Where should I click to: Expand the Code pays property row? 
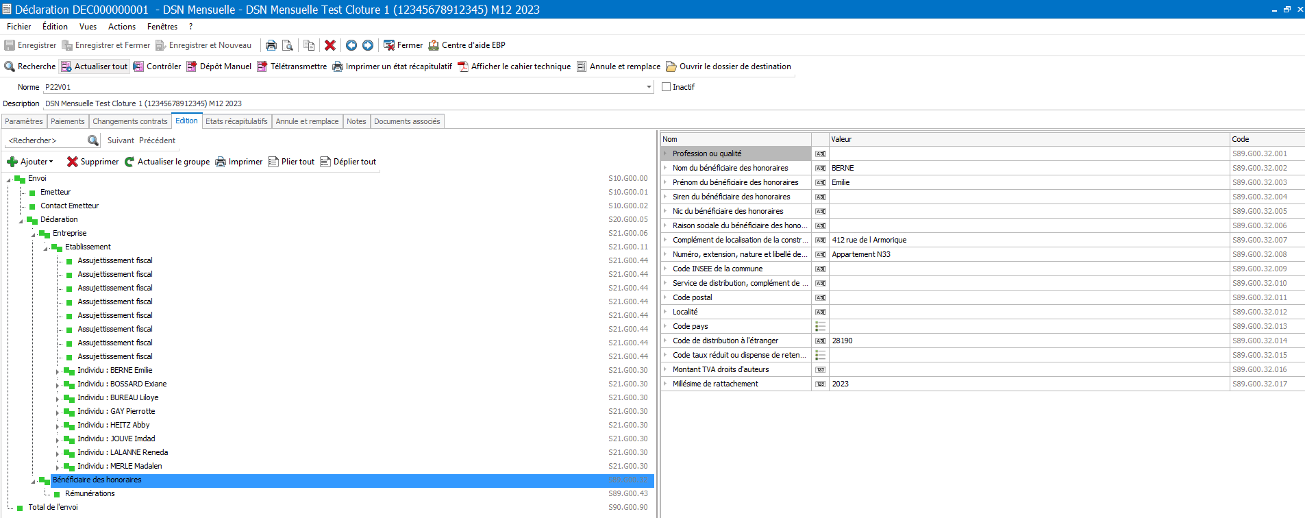pos(665,326)
